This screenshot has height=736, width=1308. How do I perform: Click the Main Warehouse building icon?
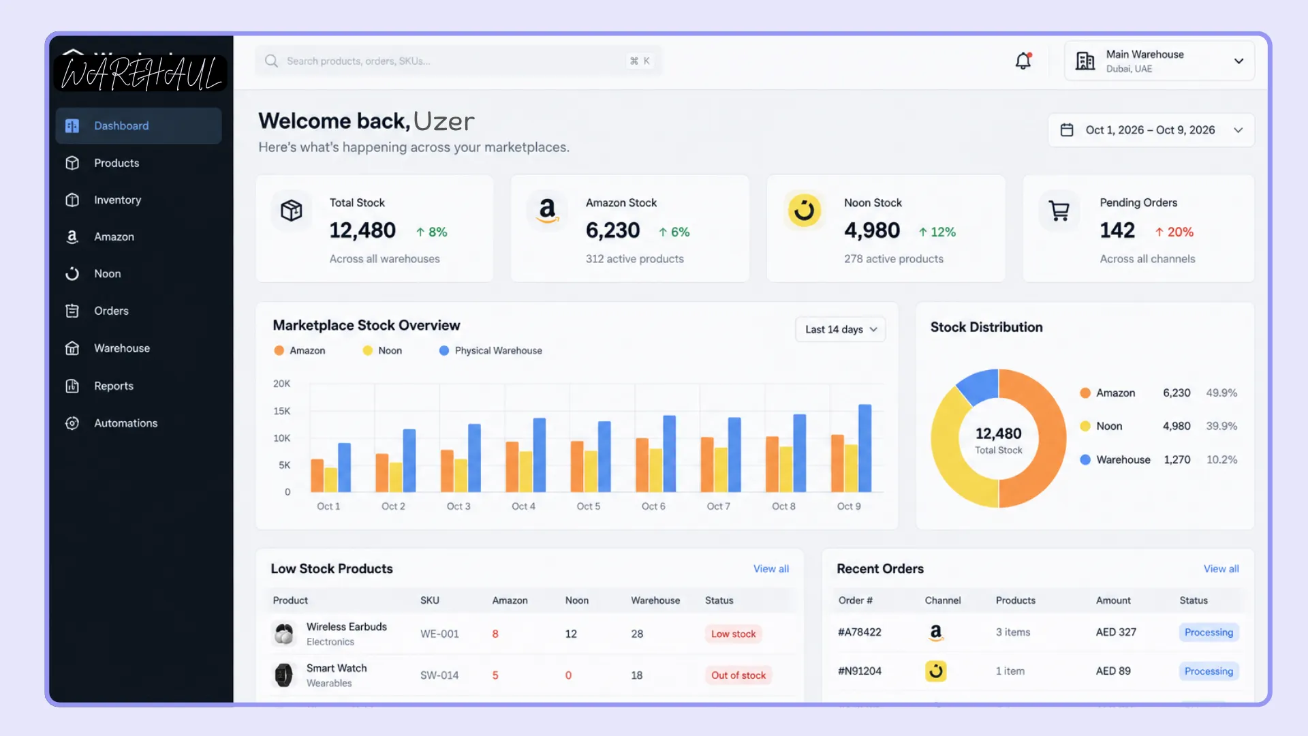tap(1085, 61)
